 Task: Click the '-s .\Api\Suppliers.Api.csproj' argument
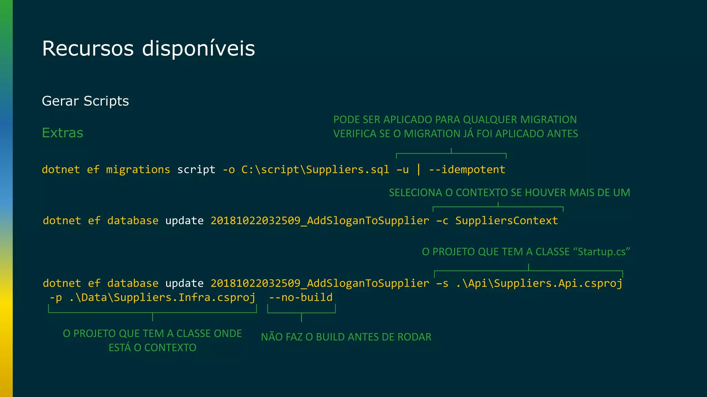[529, 283]
